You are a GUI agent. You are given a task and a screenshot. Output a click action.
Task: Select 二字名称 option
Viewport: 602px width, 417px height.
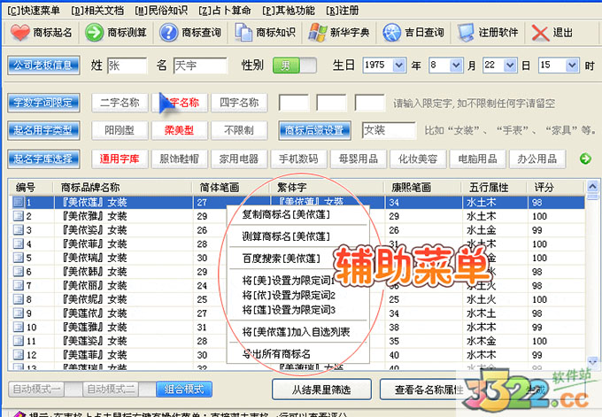point(120,103)
